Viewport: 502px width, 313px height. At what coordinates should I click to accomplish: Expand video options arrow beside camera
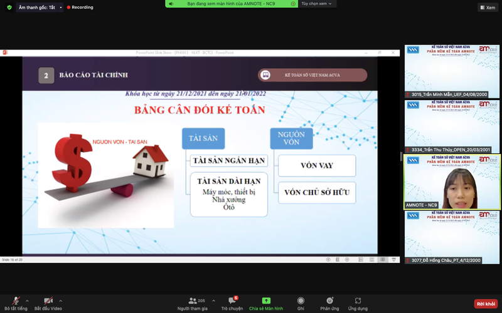(x=60, y=299)
